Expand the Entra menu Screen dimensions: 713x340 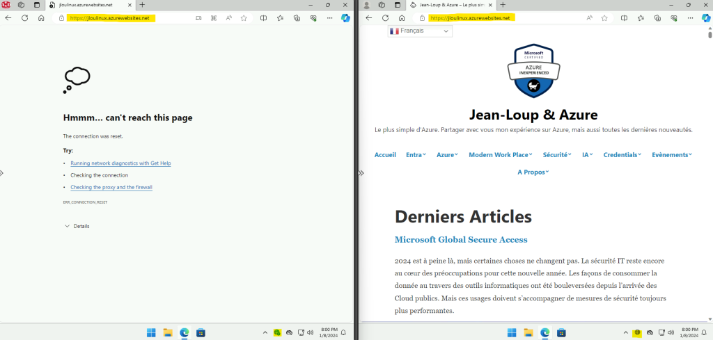(416, 155)
